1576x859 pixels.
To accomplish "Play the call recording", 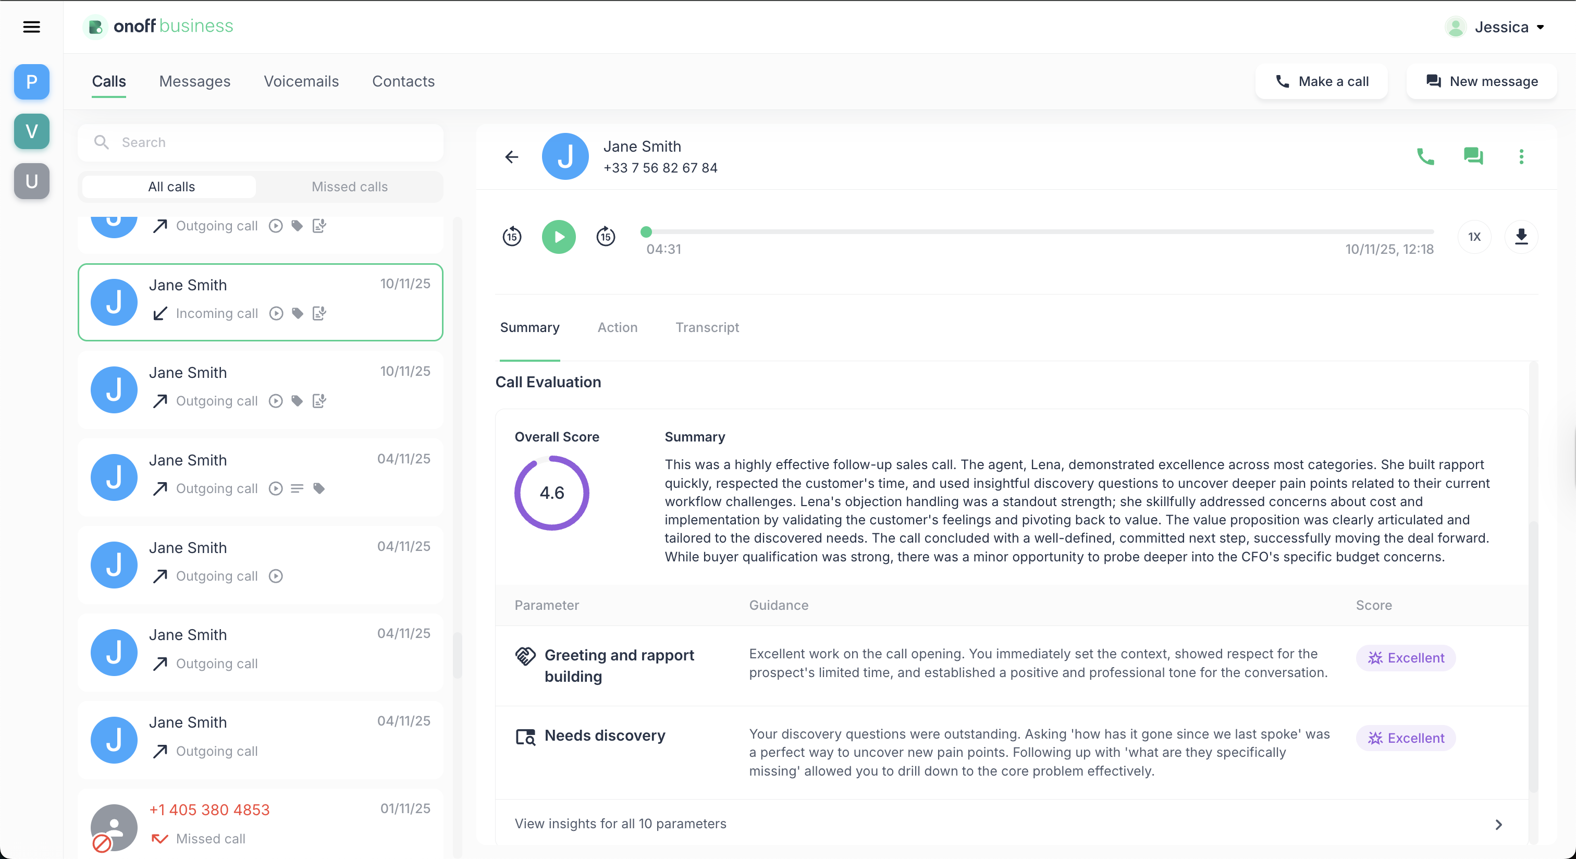I will 559,237.
